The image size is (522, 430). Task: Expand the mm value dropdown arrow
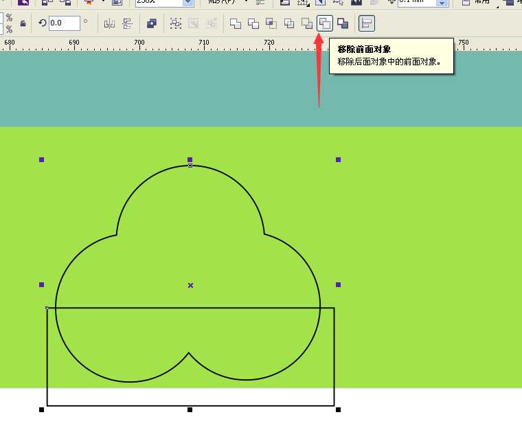coord(442,3)
